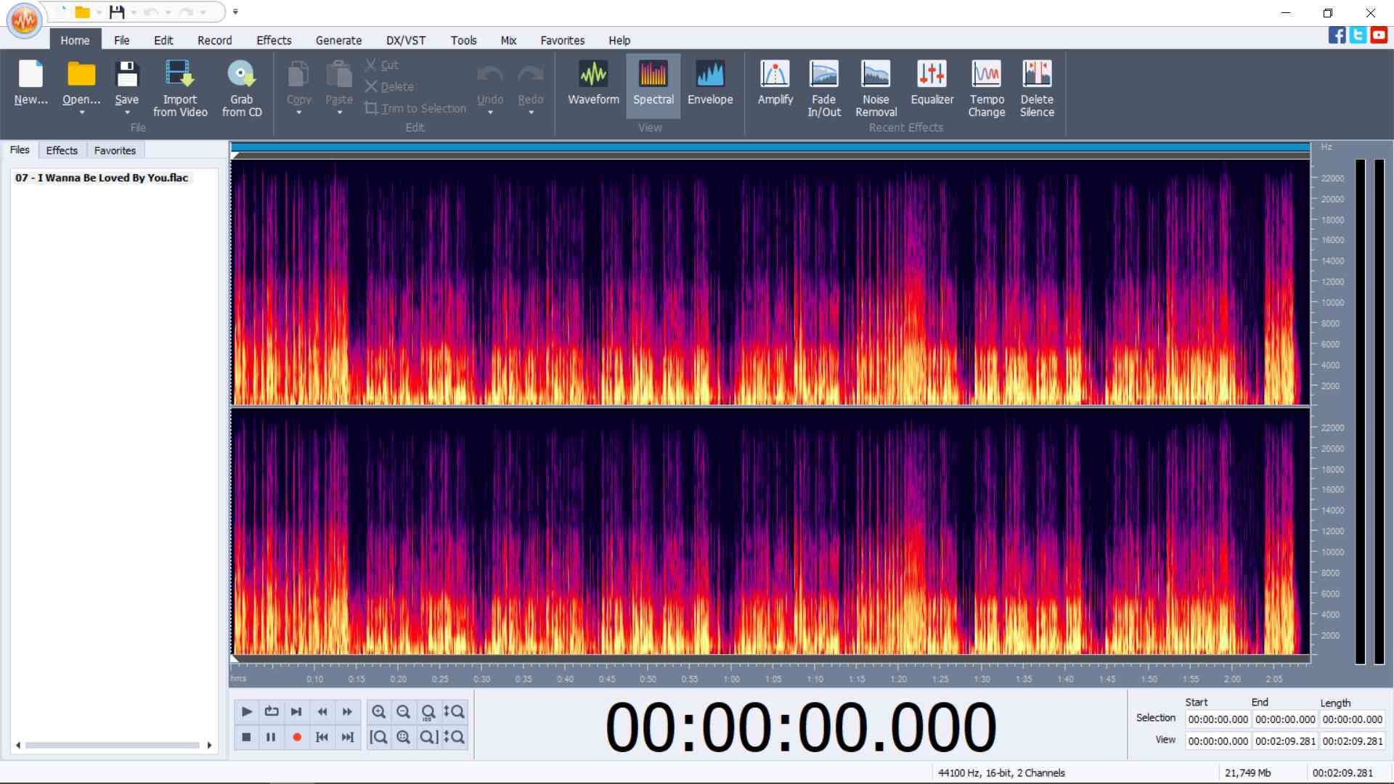This screenshot has width=1394, height=784.
Task: Open Import from Video tool
Action: click(x=180, y=89)
